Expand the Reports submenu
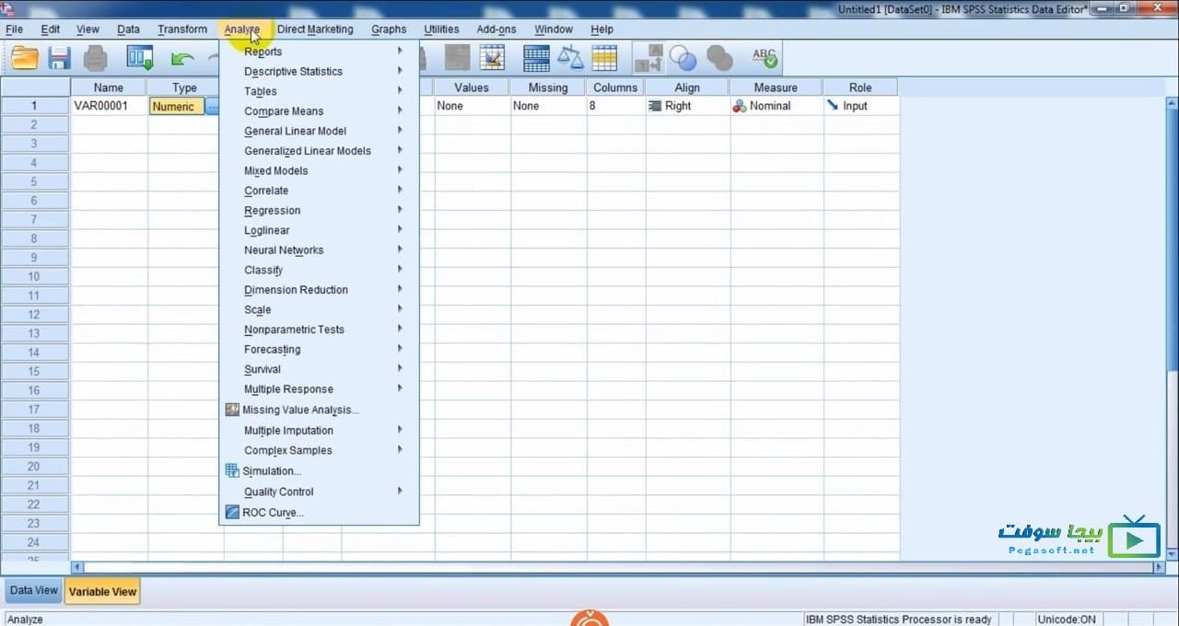1179x626 pixels. [319, 52]
